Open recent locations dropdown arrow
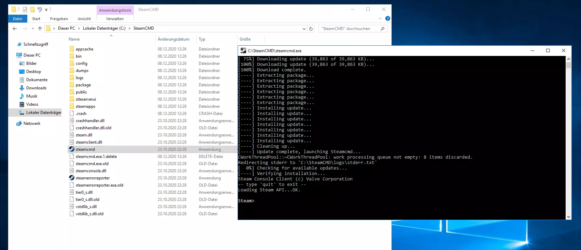The image size is (581, 250). pyautogui.click(x=33, y=29)
